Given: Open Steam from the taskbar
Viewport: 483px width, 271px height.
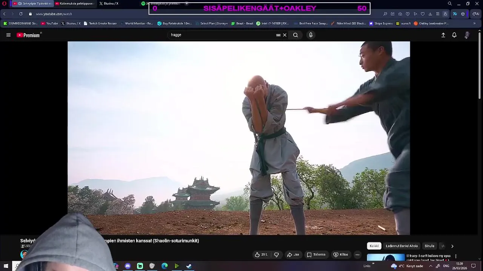Looking at the screenshot, I should click(x=189, y=266).
